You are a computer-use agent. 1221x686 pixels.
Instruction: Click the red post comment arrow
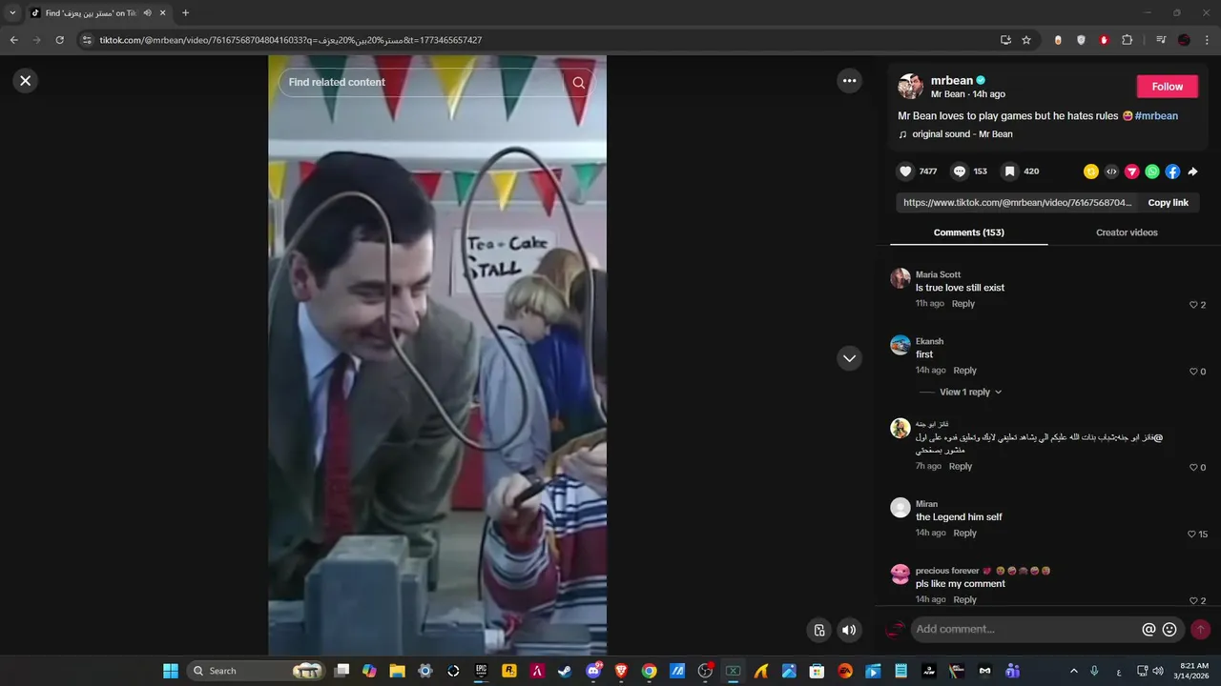click(1201, 630)
